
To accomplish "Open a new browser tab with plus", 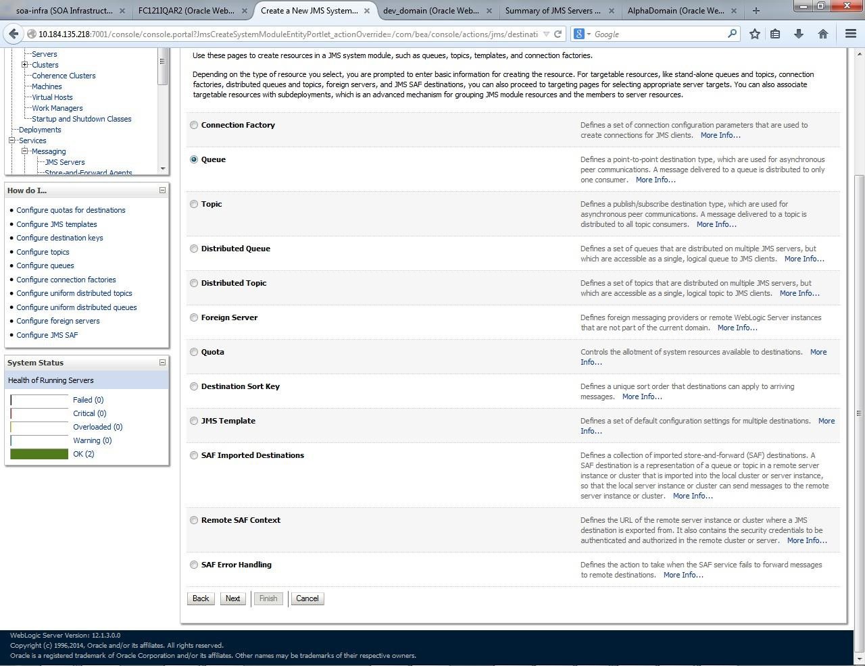I will 756,11.
